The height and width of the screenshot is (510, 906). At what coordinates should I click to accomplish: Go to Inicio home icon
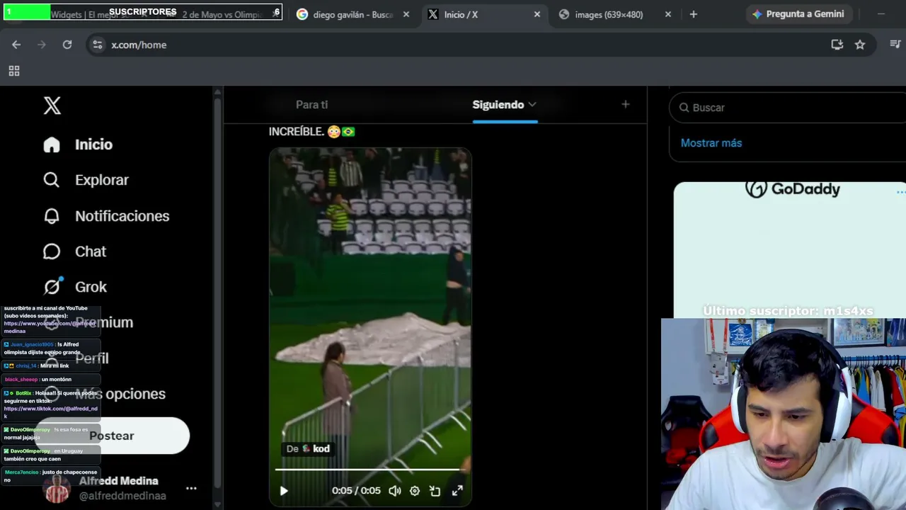52,144
